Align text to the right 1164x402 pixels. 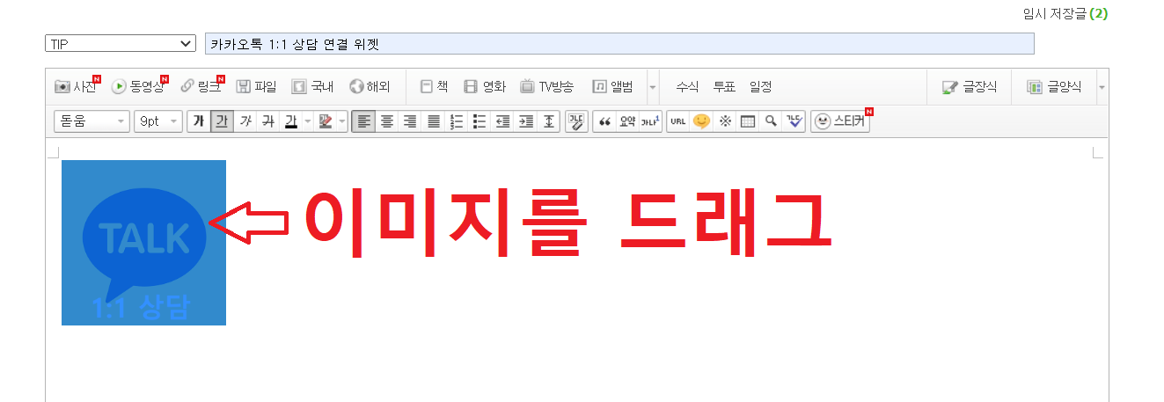[x=410, y=121]
